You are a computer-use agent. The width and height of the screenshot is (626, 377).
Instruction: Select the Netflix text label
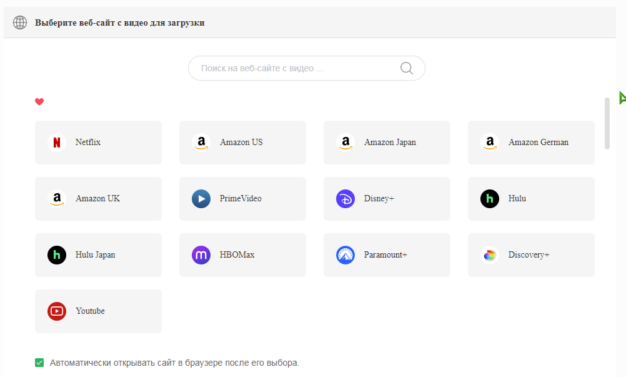88,142
